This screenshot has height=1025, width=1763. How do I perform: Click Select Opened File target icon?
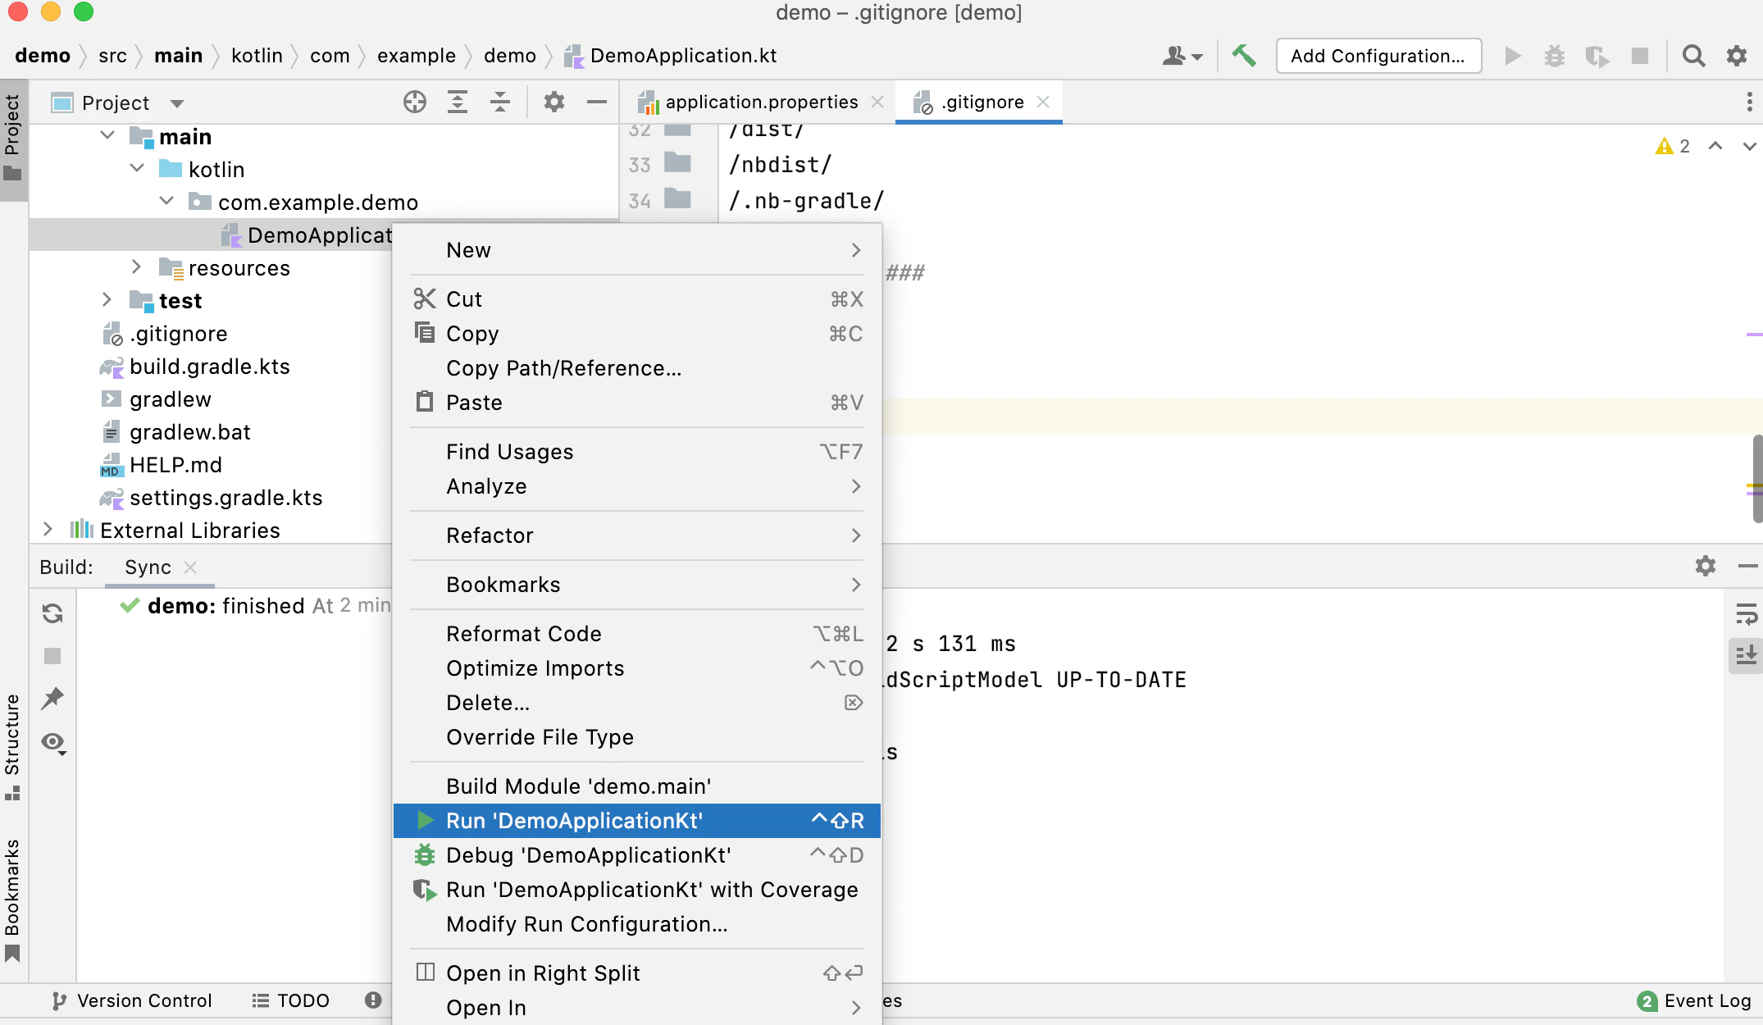point(415,102)
